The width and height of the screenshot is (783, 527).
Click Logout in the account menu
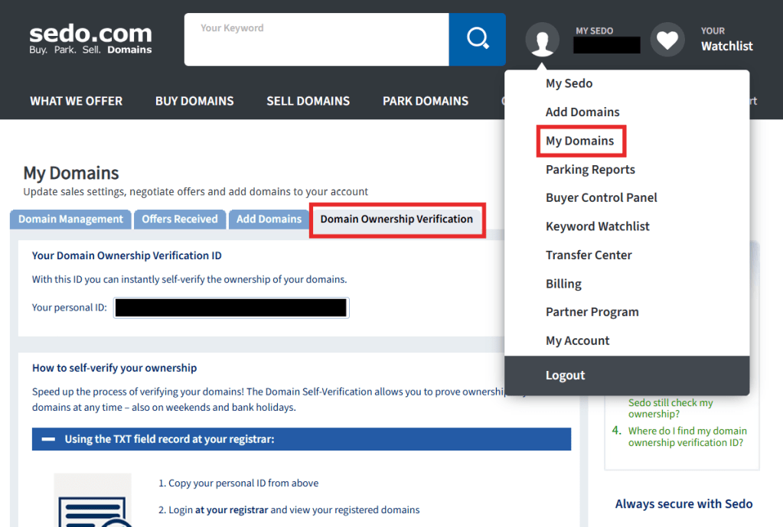click(x=565, y=376)
